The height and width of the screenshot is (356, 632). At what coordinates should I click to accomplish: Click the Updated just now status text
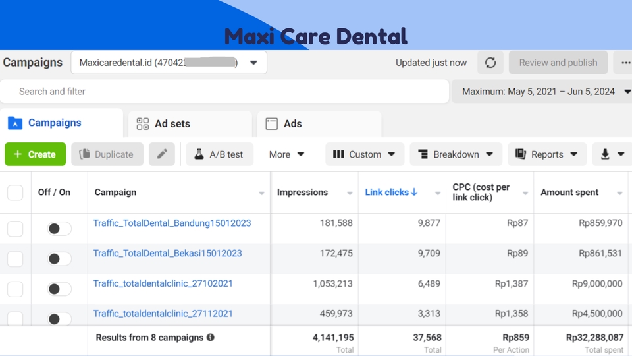(x=431, y=63)
